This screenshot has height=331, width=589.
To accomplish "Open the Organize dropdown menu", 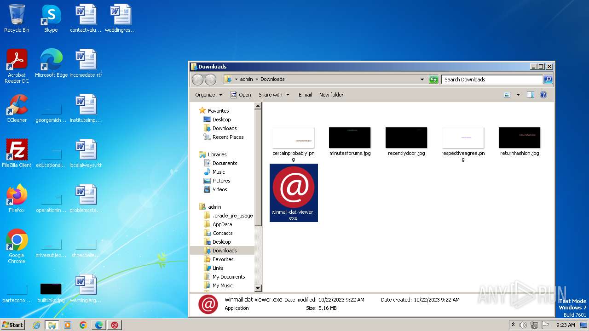I will tap(209, 95).
